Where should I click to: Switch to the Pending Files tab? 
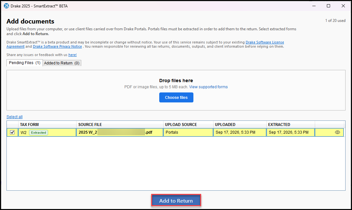tap(25, 63)
